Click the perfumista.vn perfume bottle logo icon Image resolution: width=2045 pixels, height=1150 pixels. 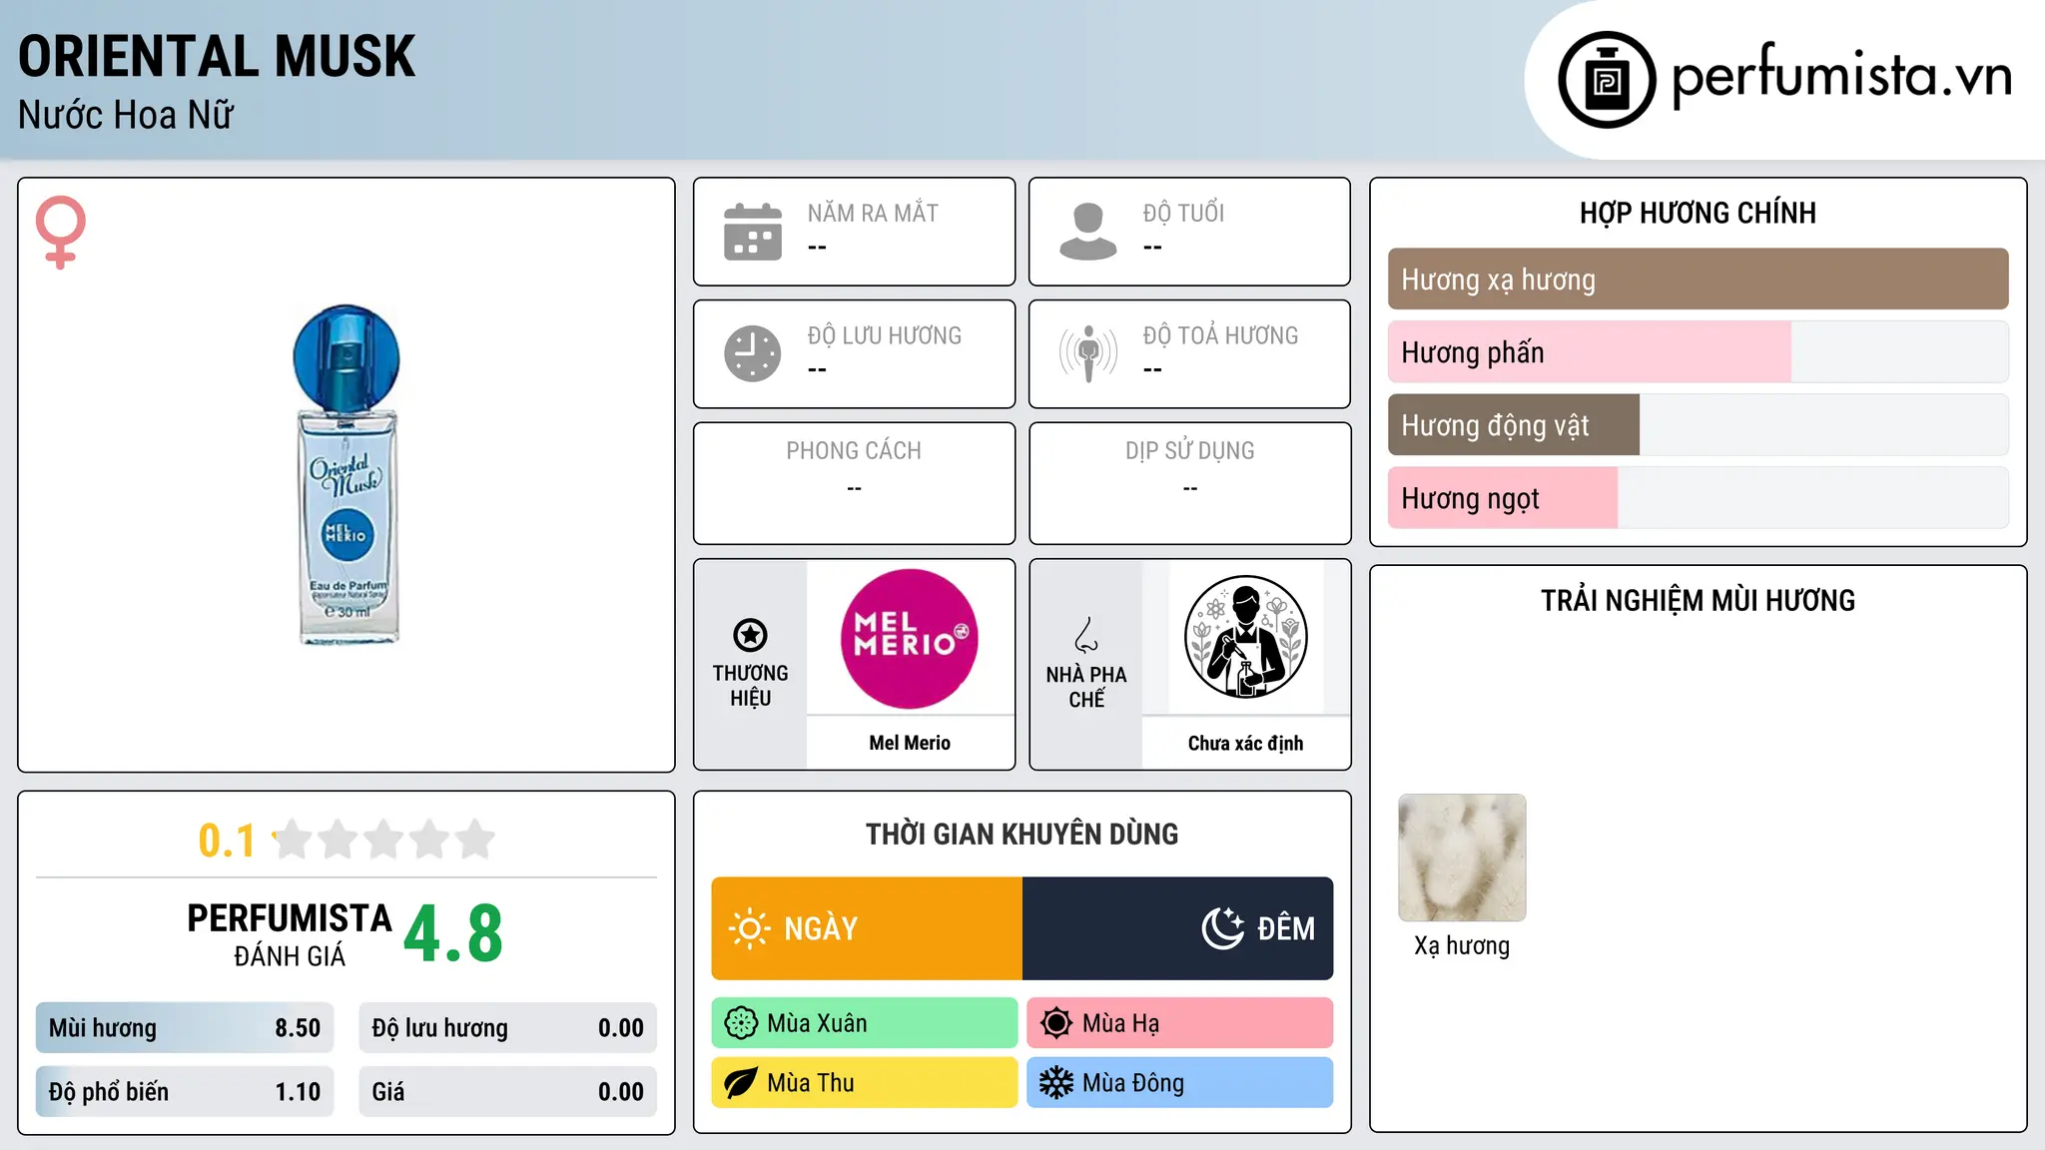[x=1607, y=80]
